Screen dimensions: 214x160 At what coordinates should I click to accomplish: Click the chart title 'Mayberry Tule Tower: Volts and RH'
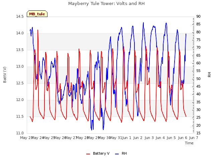click(x=106, y=3)
